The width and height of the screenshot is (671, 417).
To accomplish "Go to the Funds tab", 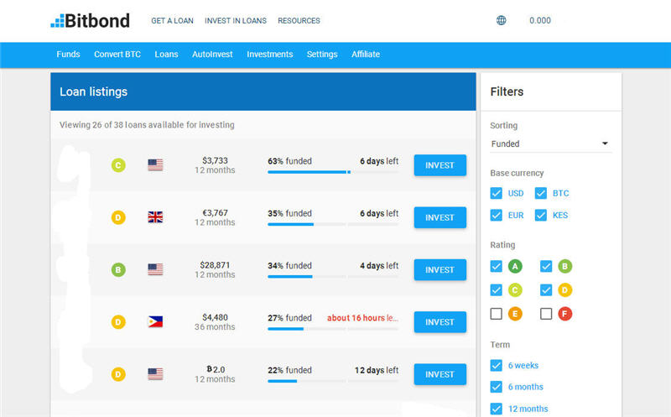I will 68,55.
